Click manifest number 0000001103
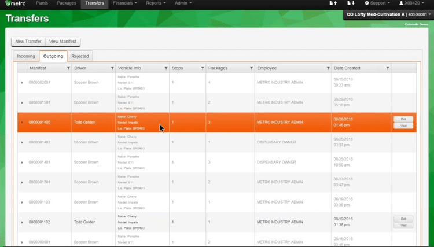 tap(39, 202)
